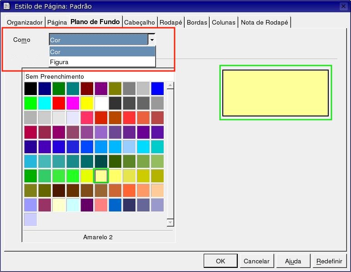
Task: Open the Nota de Rodapé tab
Action: pyautogui.click(x=264, y=22)
